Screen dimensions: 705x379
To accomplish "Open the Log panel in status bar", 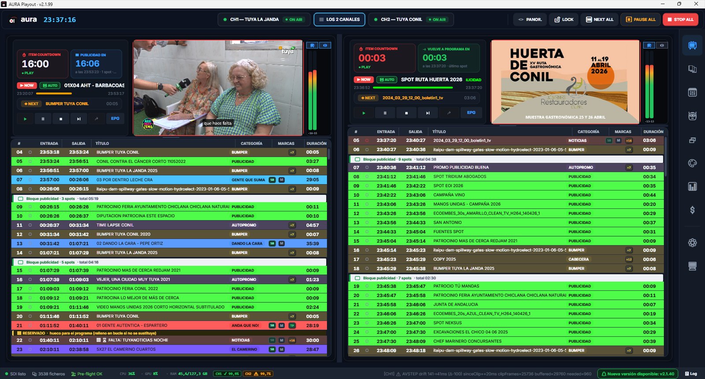I will pos(690,374).
